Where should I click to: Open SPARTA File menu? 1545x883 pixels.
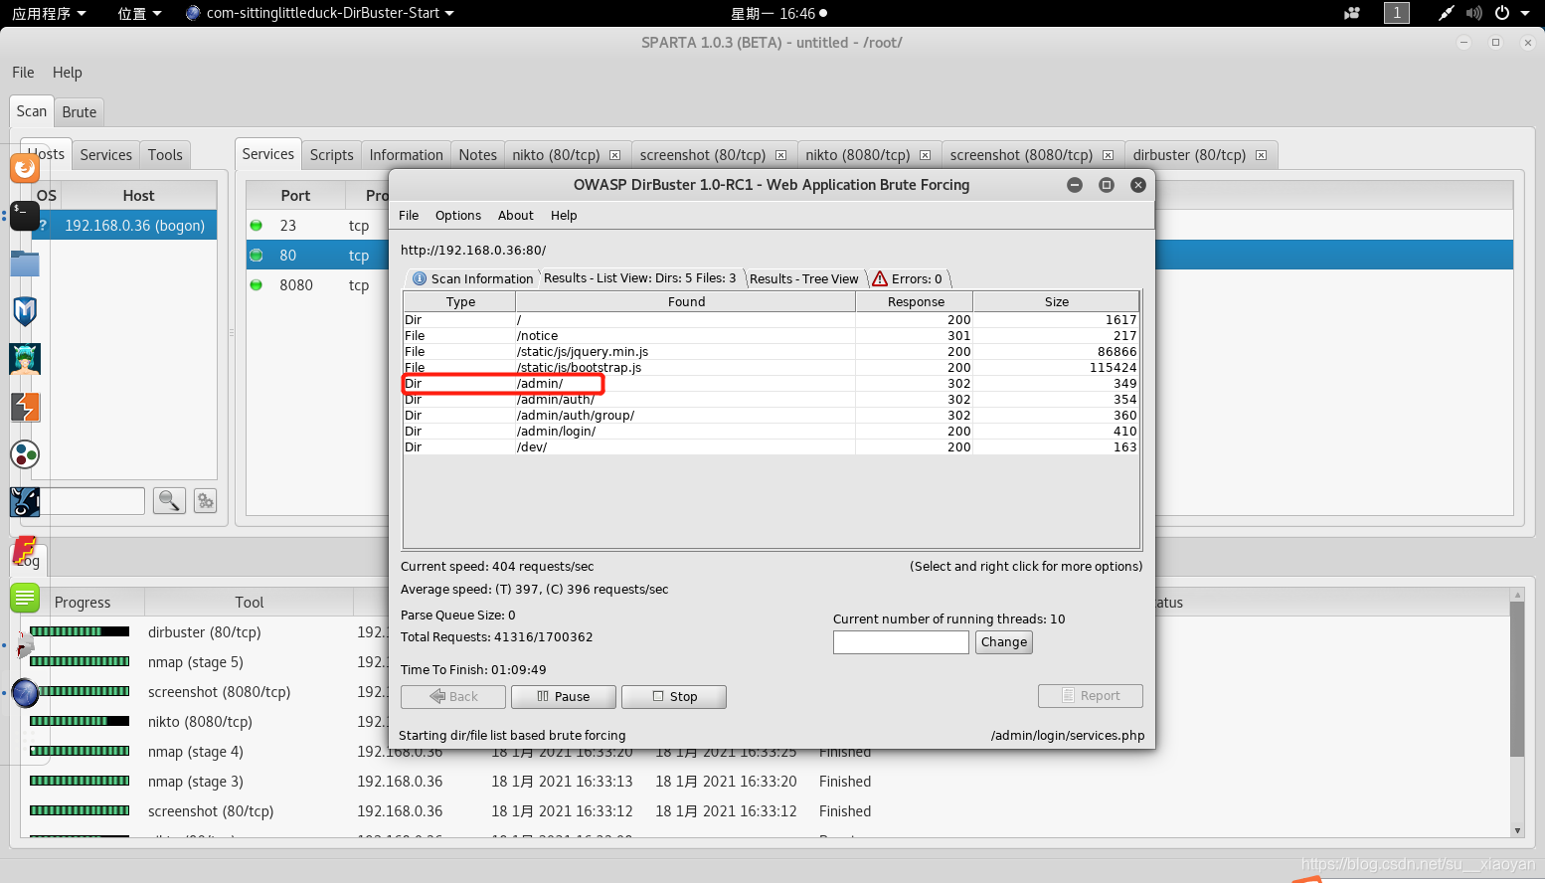point(23,73)
